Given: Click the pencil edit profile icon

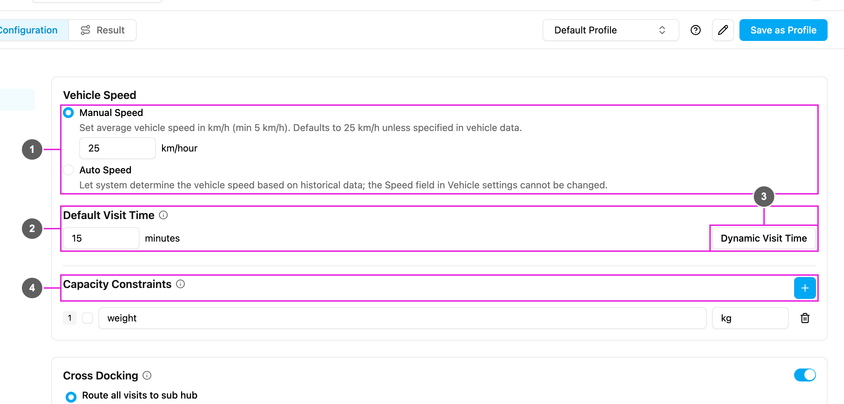Looking at the screenshot, I should 723,30.
